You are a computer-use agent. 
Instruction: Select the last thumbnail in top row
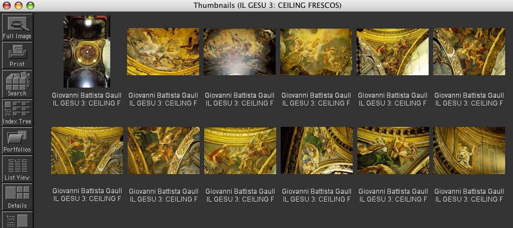point(469,52)
